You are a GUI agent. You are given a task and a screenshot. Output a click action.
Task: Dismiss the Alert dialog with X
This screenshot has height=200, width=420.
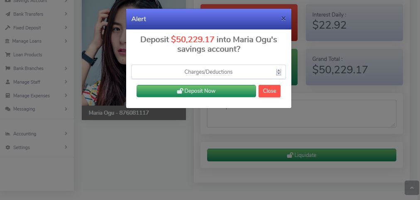pos(283,19)
